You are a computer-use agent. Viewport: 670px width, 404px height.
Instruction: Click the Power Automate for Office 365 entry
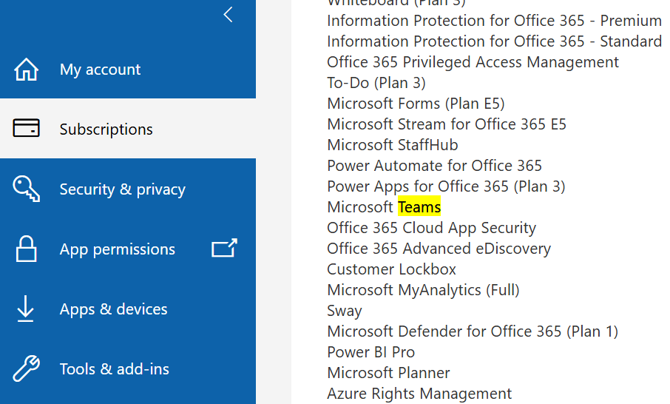pyautogui.click(x=434, y=166)
